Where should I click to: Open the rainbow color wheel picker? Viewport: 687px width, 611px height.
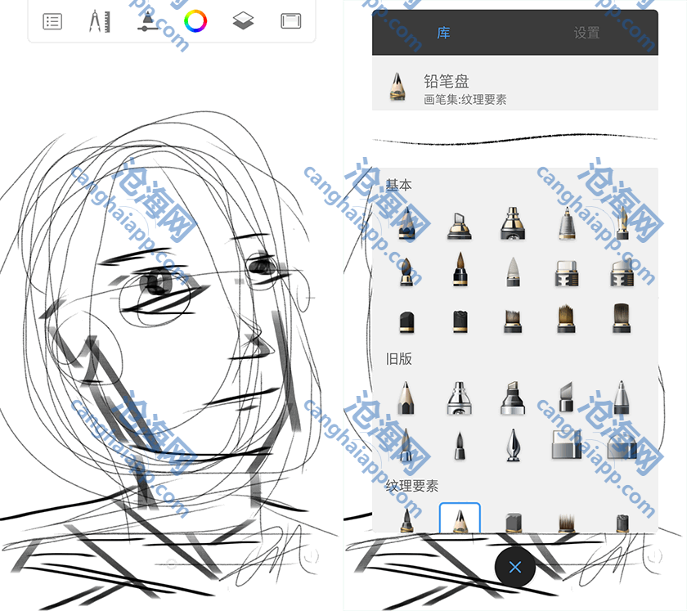[195, 22]
